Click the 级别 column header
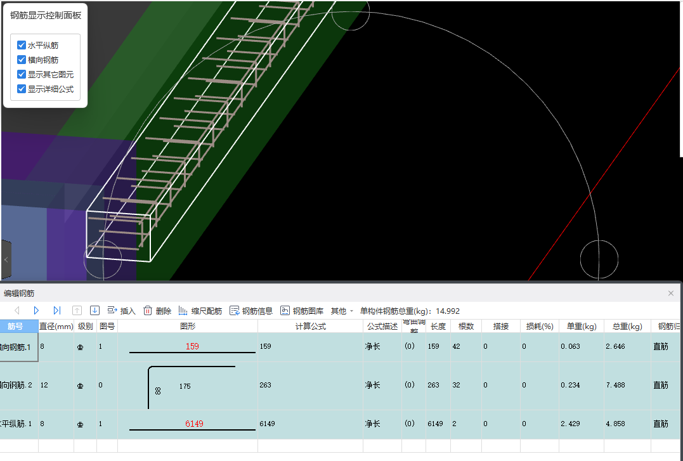Viewport: 683px width, 461px height. tap(86, 326)
